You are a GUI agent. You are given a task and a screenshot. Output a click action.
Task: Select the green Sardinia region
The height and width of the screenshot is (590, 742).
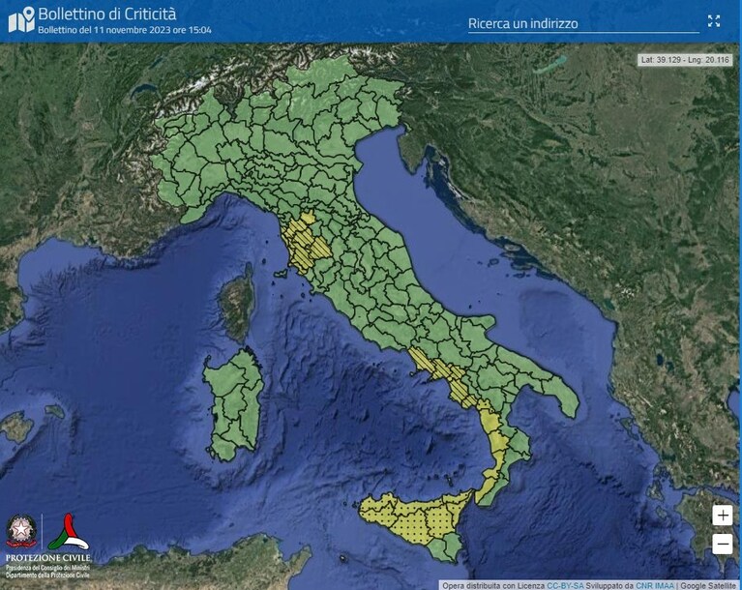pos(234,404)
